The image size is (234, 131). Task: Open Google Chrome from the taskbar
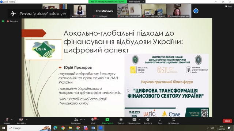pyautogui.click(x=63, y=128)
